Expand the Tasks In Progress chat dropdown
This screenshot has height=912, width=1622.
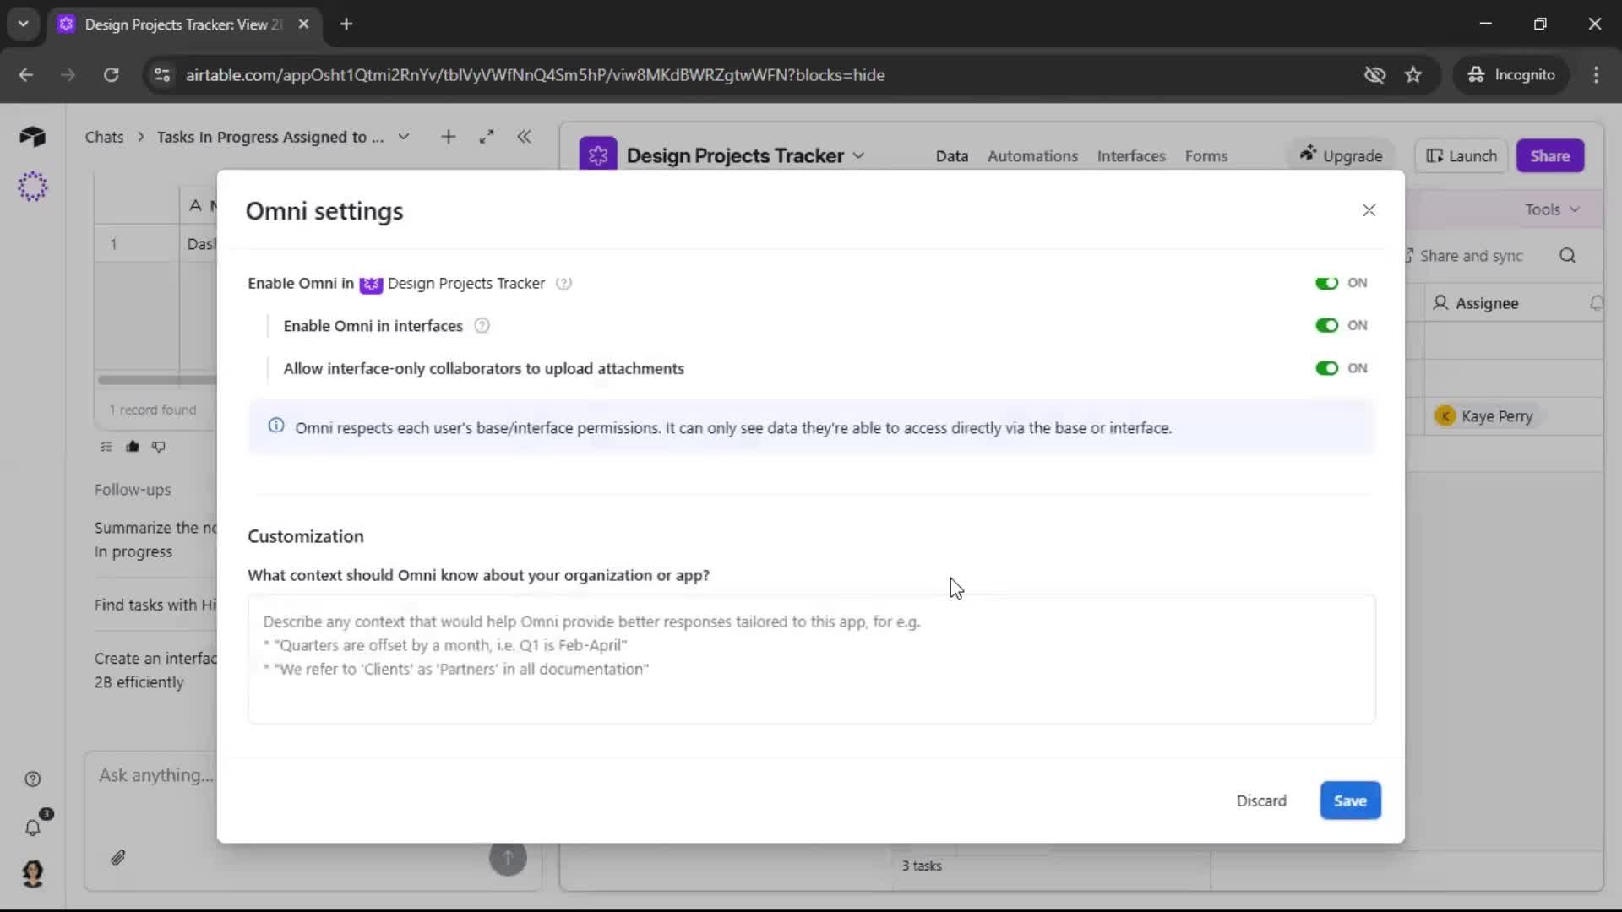click(404, 137)
